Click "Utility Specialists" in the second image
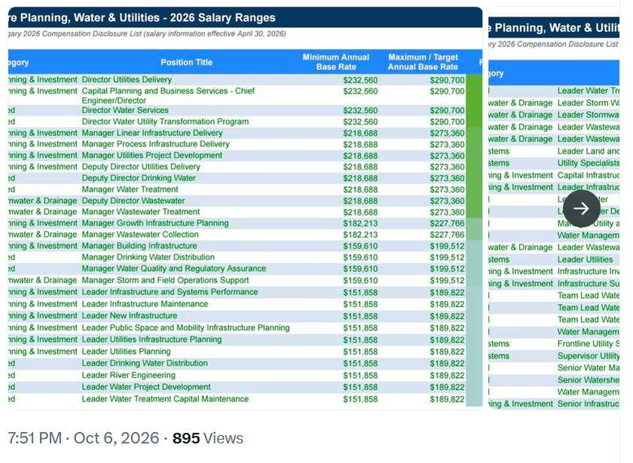 coord(589,163)
